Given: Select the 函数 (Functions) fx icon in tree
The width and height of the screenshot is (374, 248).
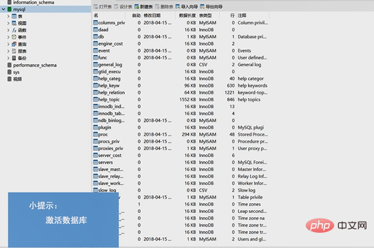Looking at the screenshot, I should (14, 30).
